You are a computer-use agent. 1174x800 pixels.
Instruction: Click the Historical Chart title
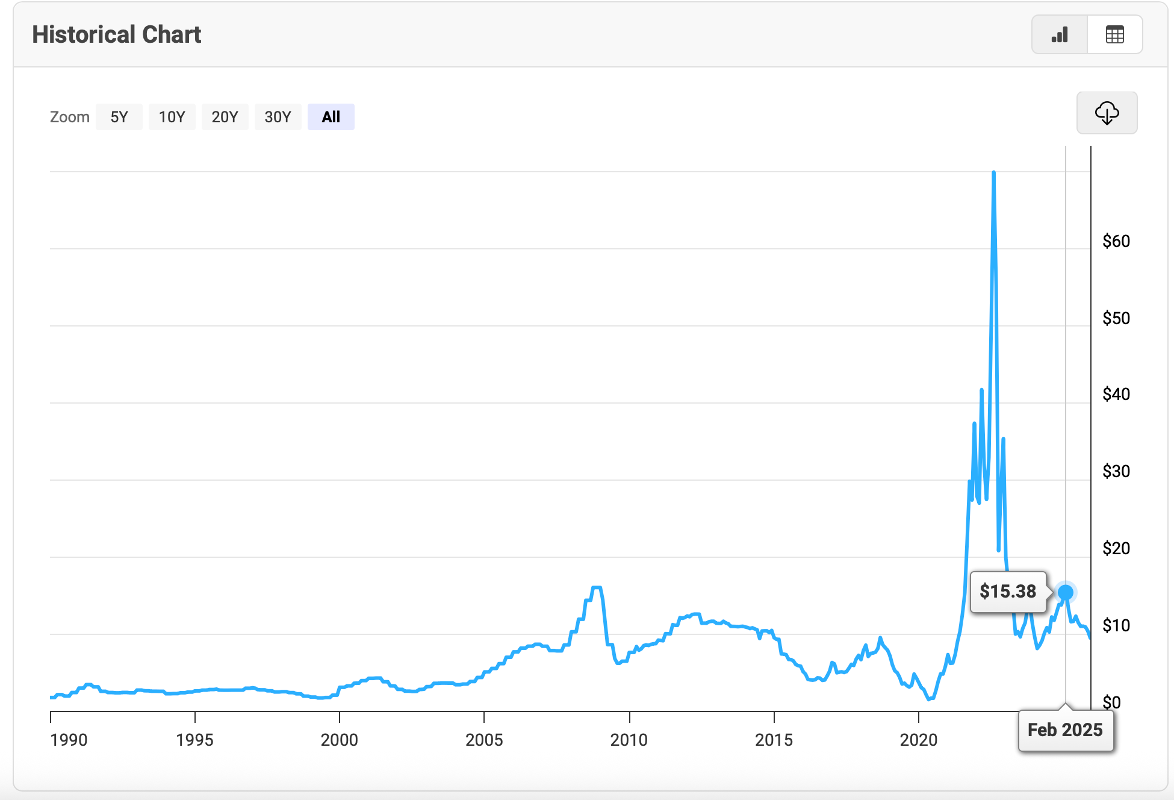117,35
